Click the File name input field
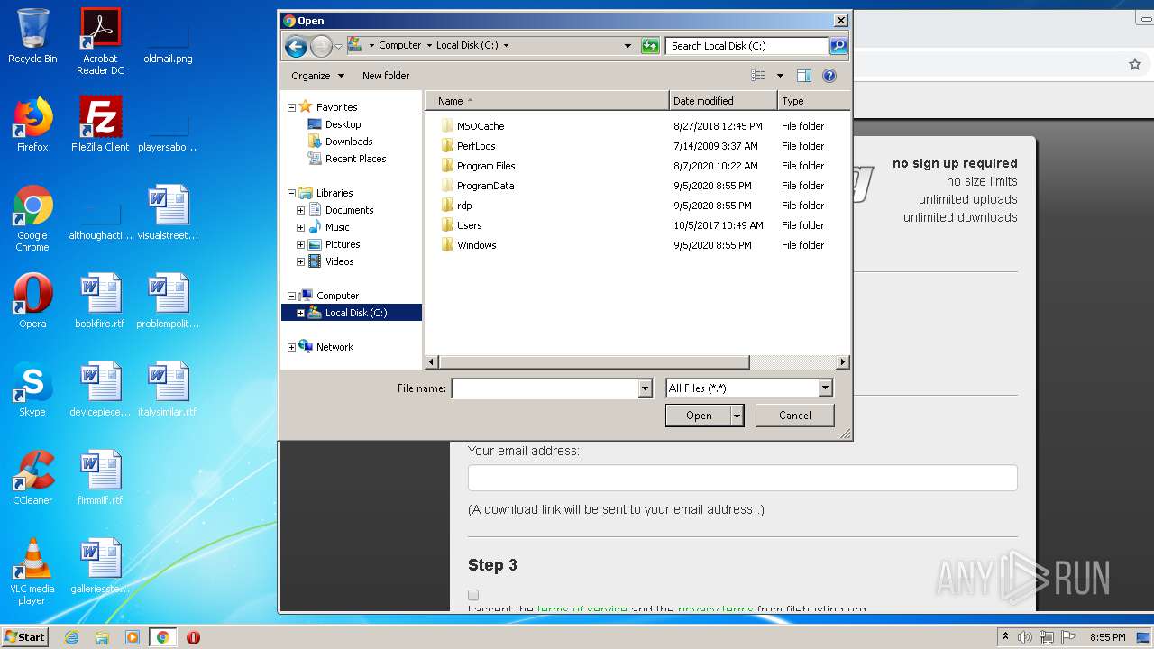 [x=545, y=388]
